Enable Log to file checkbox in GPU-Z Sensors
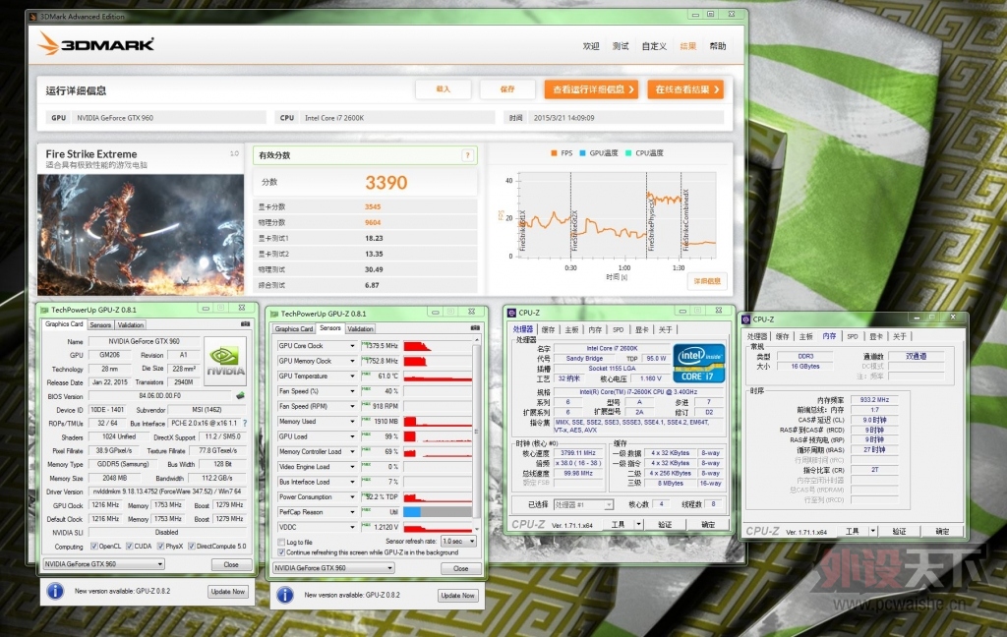Image resolution: width=1007 pixels, height=637 pixels. coord(281,542)
